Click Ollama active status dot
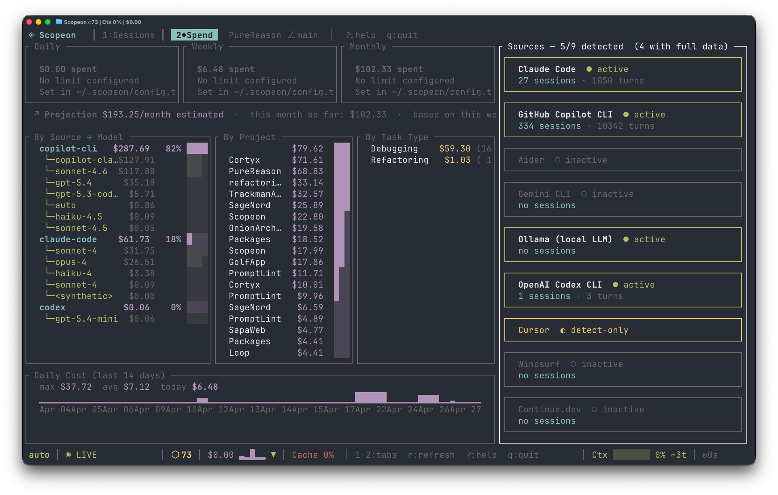 point(626,239)
